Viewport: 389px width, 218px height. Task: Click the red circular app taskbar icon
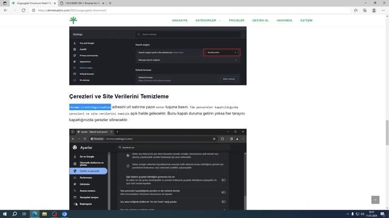click(x=54, y=214)
